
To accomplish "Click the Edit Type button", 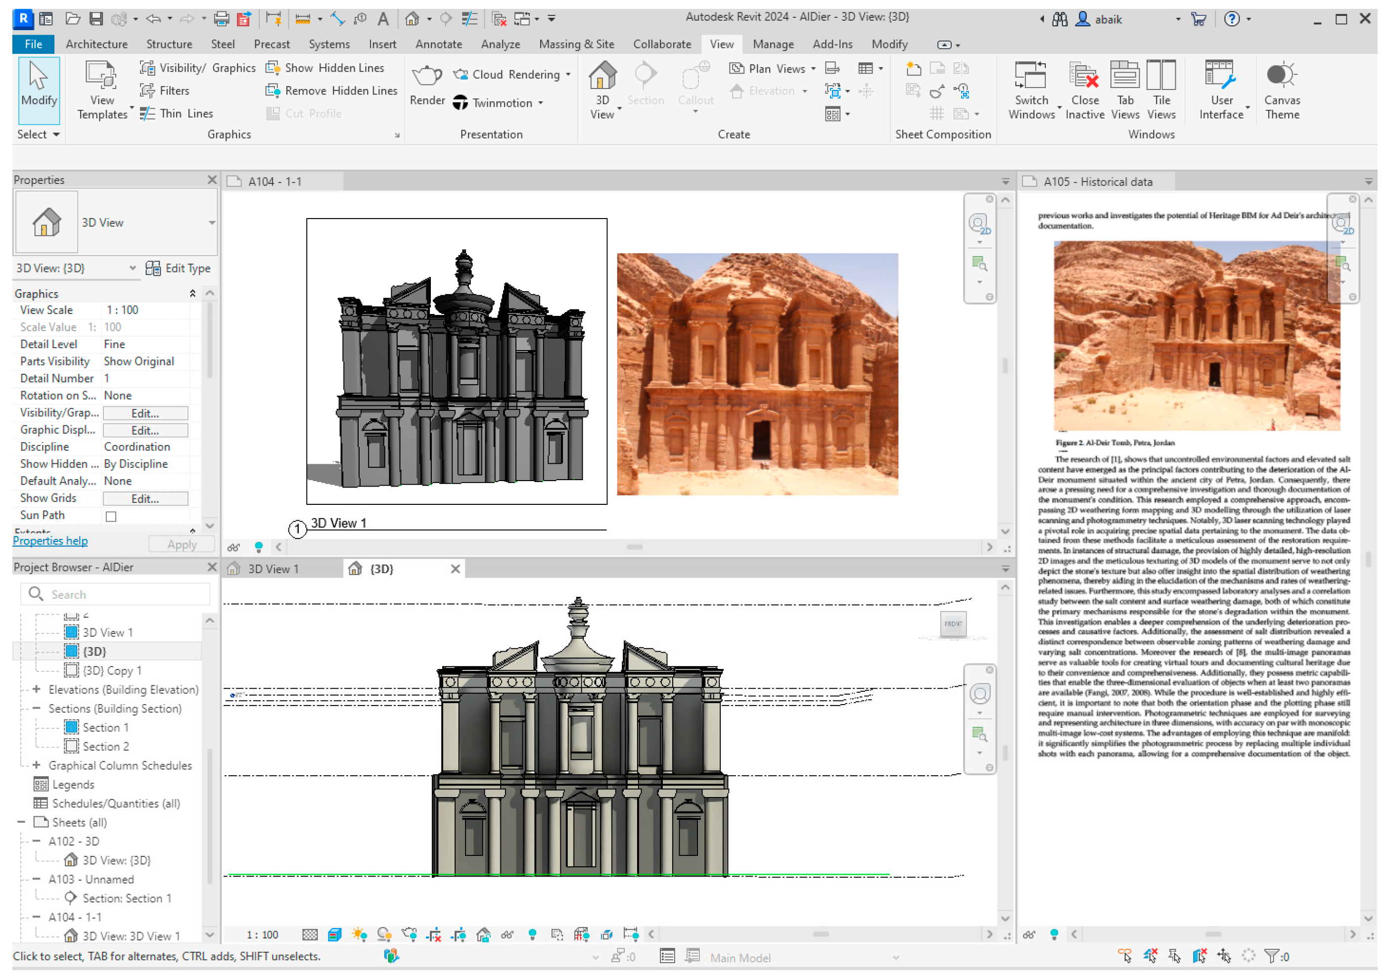I will point(179,268).
